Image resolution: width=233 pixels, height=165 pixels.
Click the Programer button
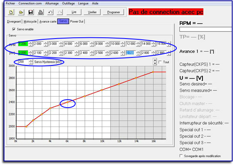113,12
